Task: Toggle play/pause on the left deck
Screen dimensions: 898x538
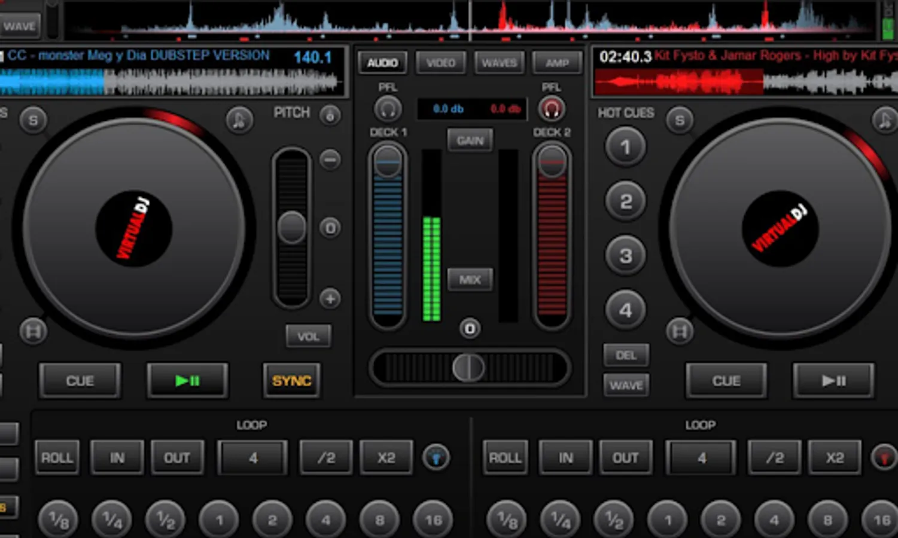Action: click(x=187, y=381)
